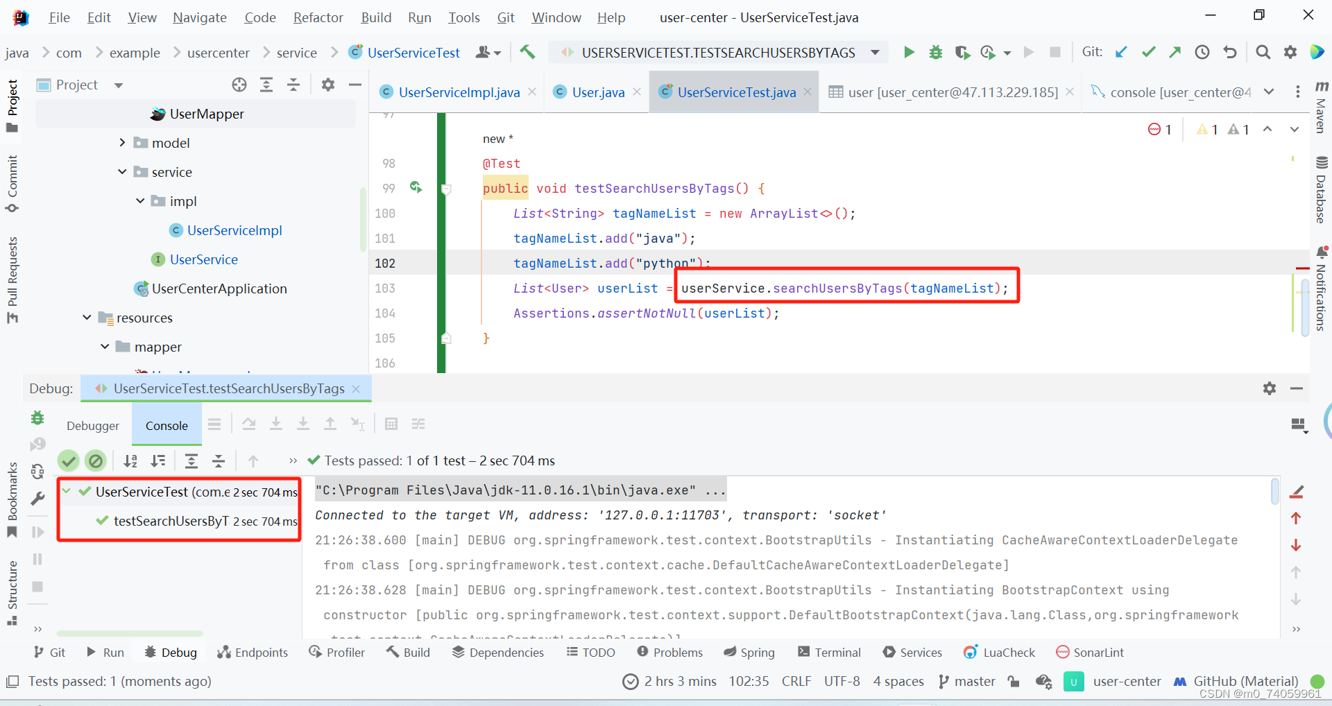The image size is (1332, 706).
Task: Open the Refactor menu
Action: (x=318, y=17)
